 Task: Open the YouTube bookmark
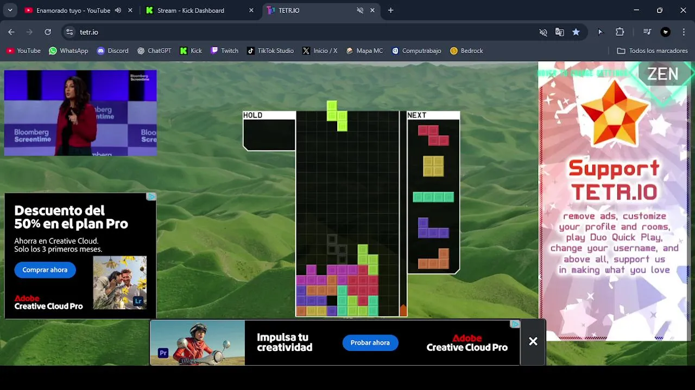(x=23, y=50)
